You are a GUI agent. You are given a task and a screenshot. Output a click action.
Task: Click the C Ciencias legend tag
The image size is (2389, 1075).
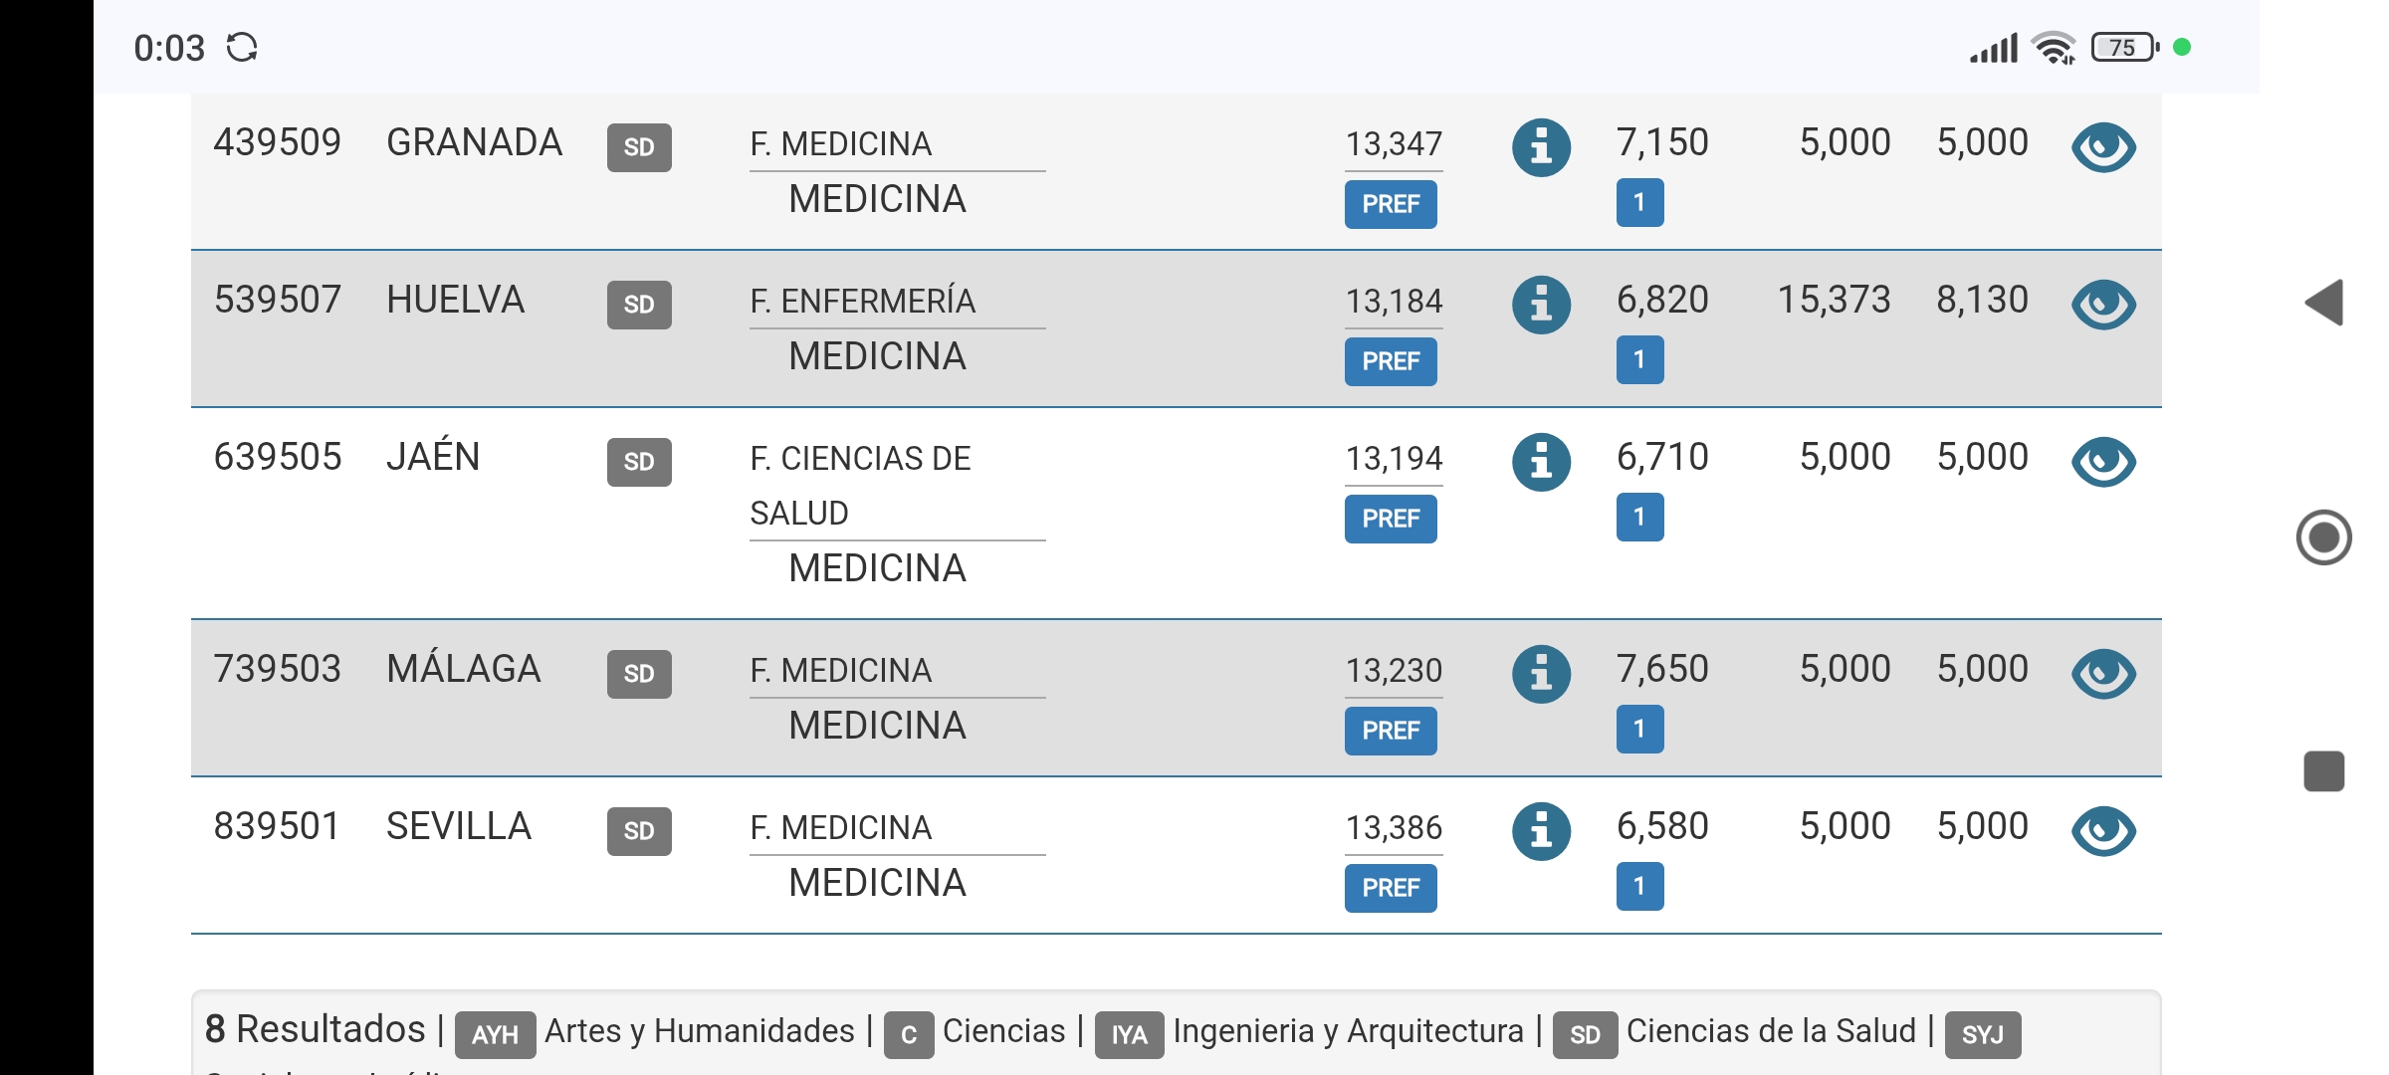point(975,1033)
